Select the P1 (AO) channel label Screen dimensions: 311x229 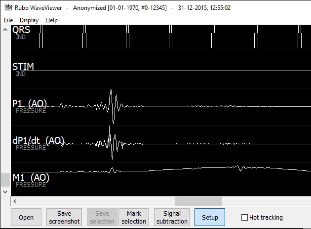(30, 103)
